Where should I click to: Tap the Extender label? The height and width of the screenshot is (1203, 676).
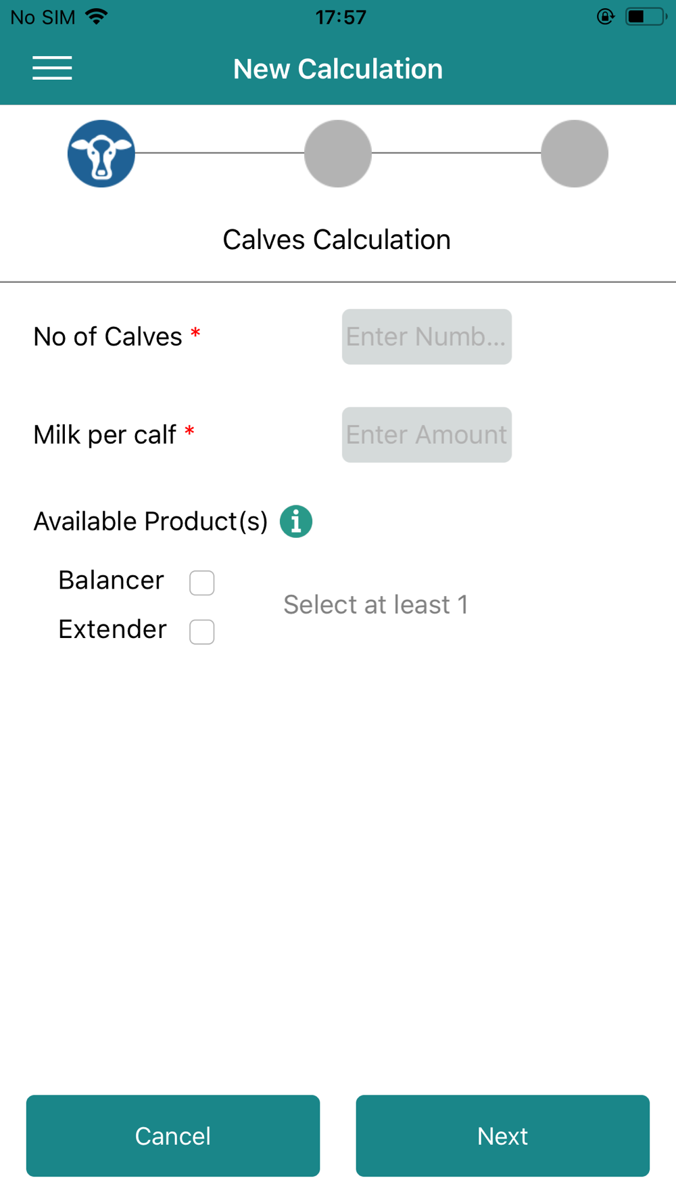pyautogui.click(x=113, y=630)
